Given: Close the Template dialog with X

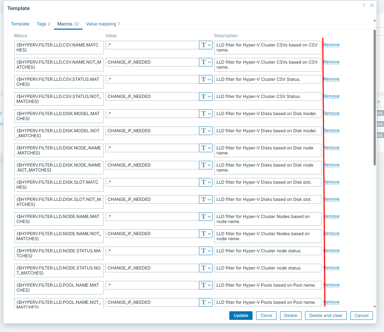Looking at the screenshot, I should (372, 5).
